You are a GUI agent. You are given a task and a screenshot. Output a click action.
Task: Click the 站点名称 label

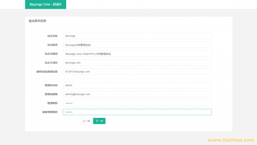(x=53, y=36)
